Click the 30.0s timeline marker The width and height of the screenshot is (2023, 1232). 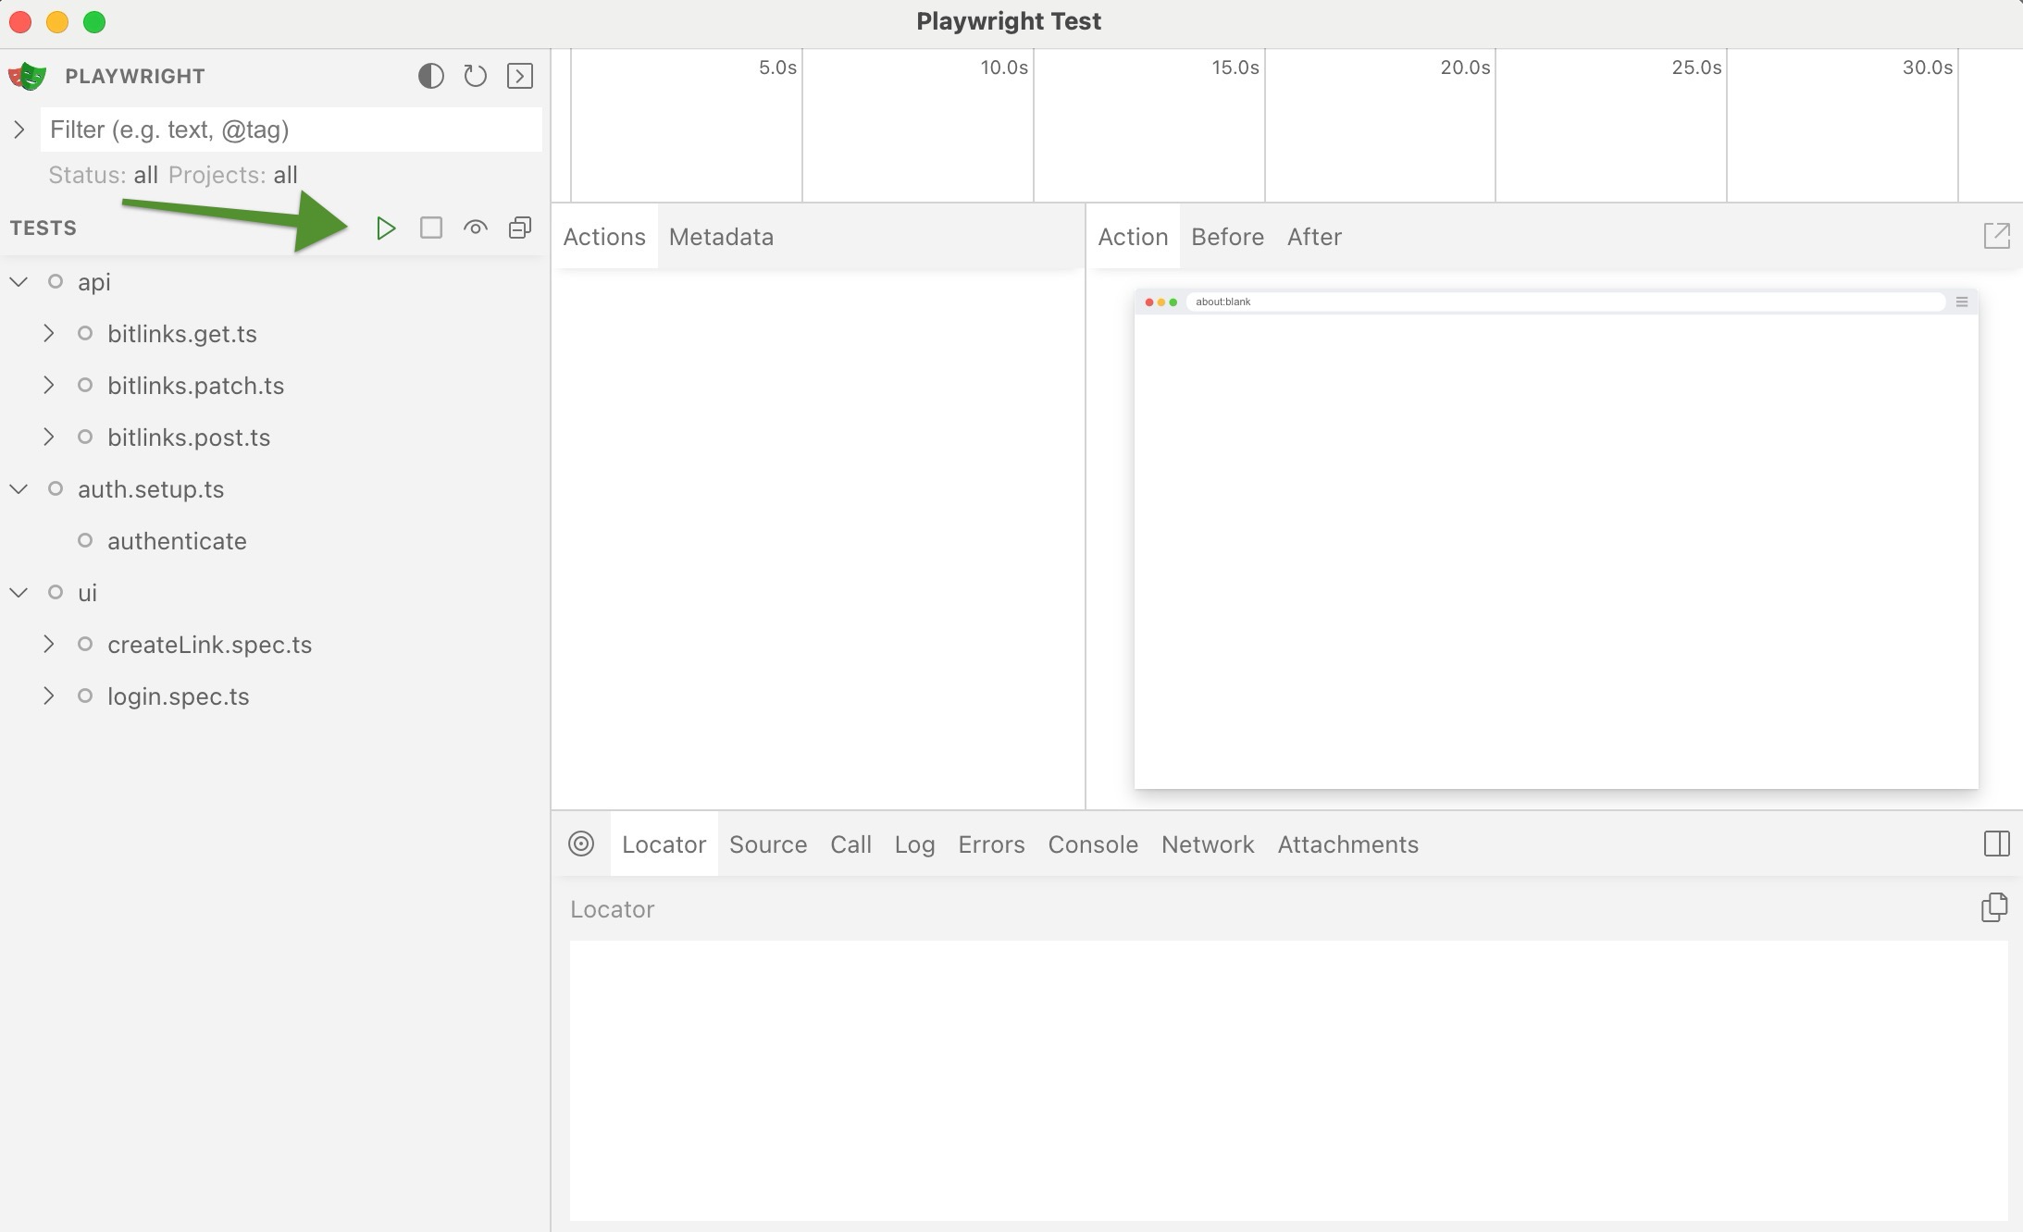click(x=1928, y=68)
